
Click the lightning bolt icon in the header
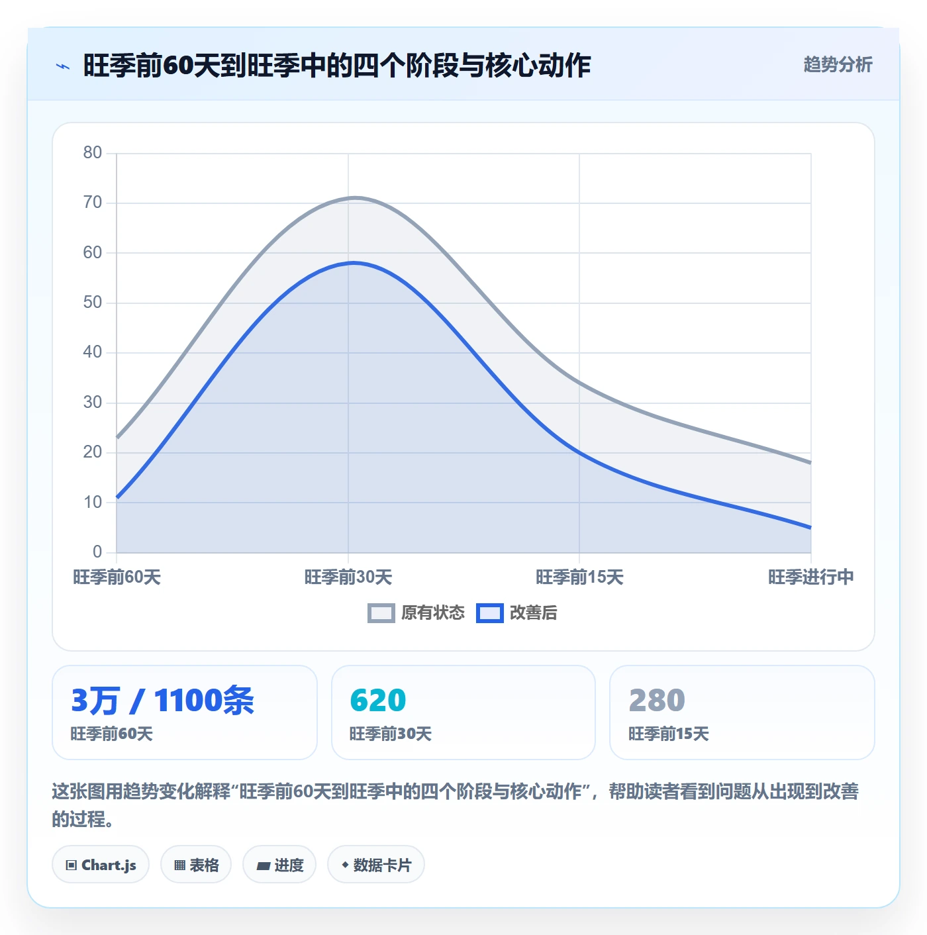tap(63, 66)
